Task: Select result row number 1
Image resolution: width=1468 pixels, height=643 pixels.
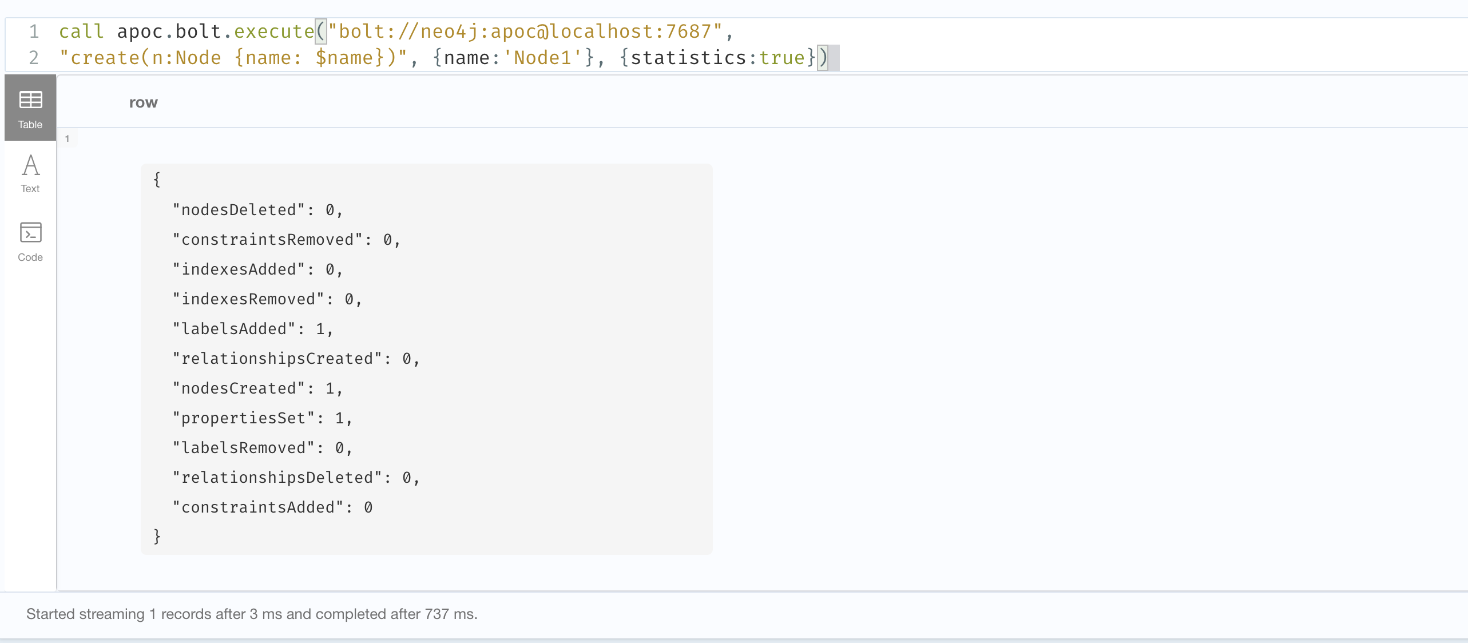Action: pyautogui.click(x=68, y=138)
